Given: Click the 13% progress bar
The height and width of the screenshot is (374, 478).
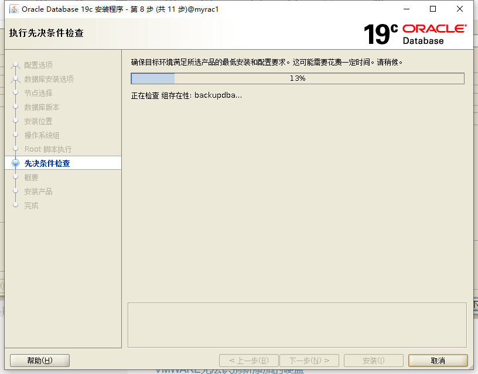Looking at the screenshot, I should pyautogui.click(x=298, y=78).
